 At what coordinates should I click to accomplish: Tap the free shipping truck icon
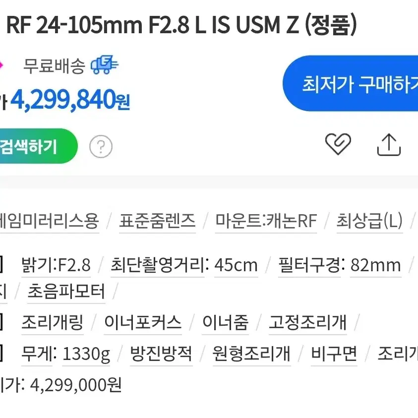click(105, 65)
